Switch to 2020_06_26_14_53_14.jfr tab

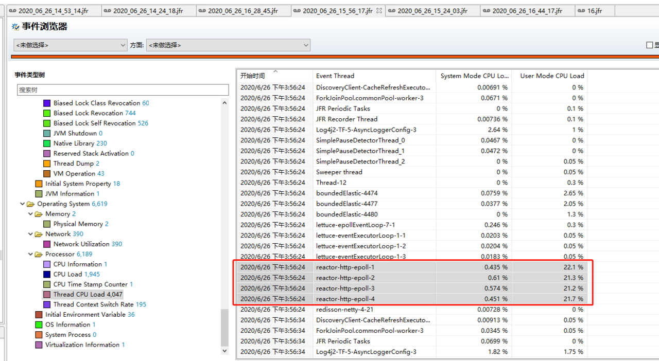point(54,11)
